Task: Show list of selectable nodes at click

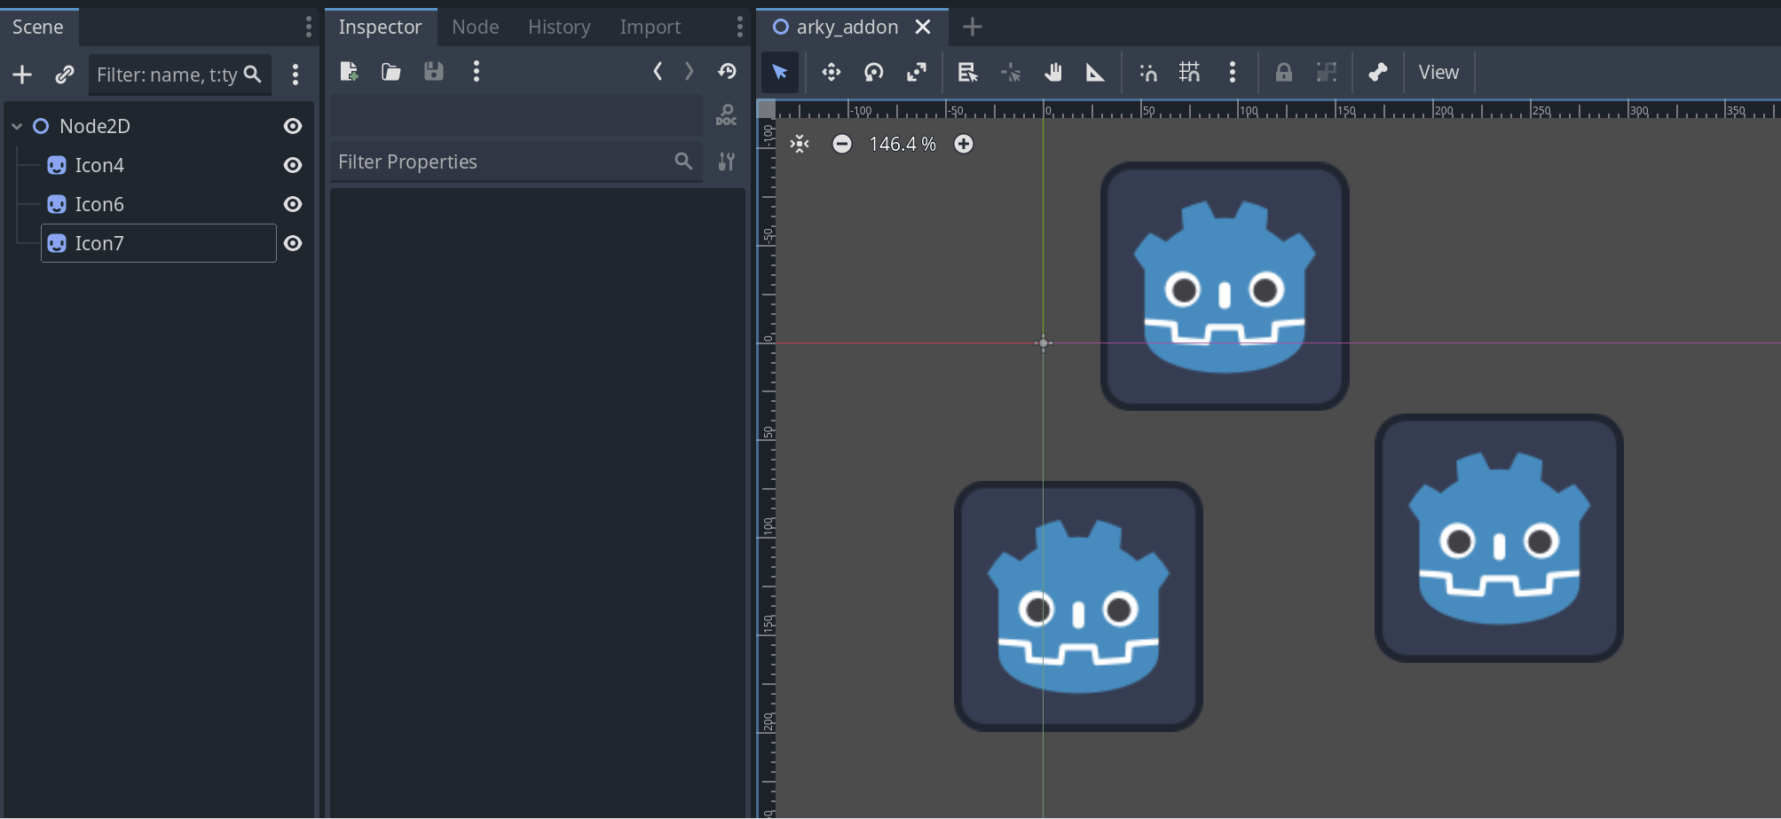Action: (x=968, y=72)
